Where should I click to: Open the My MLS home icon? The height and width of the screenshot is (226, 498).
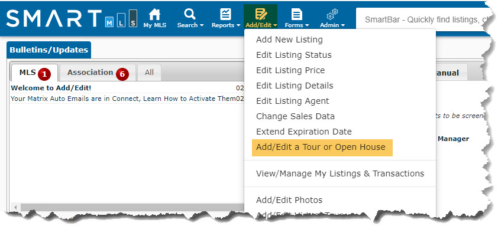[x=155, y=14]
